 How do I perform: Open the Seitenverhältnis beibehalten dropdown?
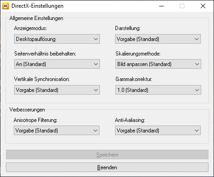tap(57, 64)
